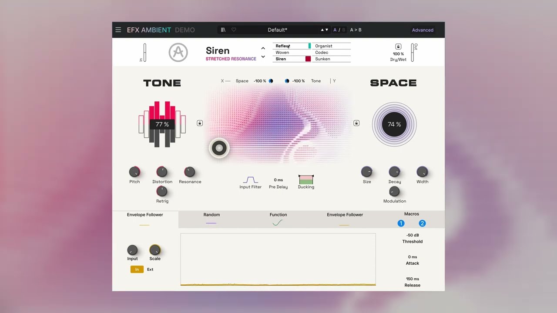Select the Siren effect type

[292, 59]
